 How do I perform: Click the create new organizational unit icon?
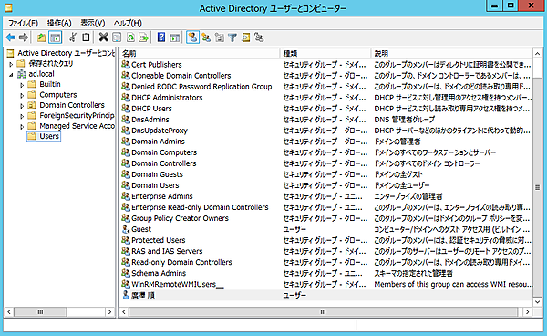pos(220,37)
